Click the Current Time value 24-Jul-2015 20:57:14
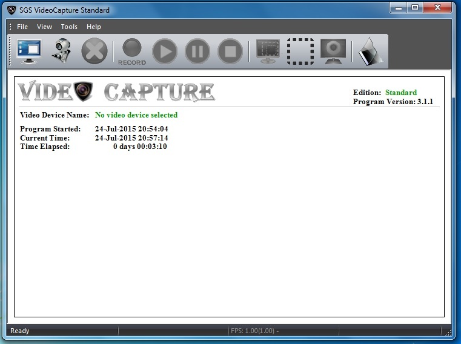461x344 pixels. coord(131,138)
